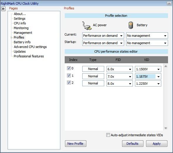The image size is (173, 153).
Task: Click the CPU performance states editor heading
Action: (116, 51)
